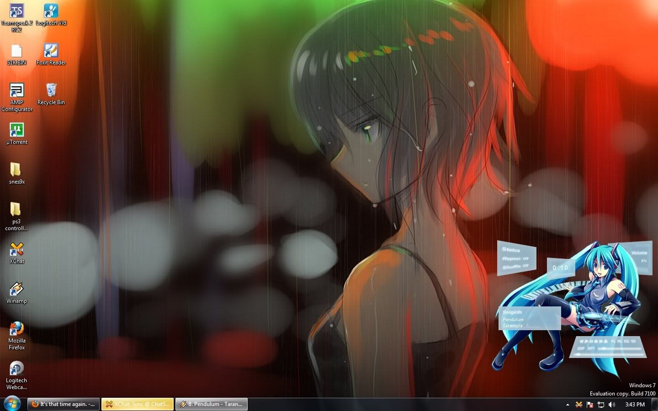Launch the XChat desktop shortcut
This screenshot has width=658, height=411.
[16, 253]
